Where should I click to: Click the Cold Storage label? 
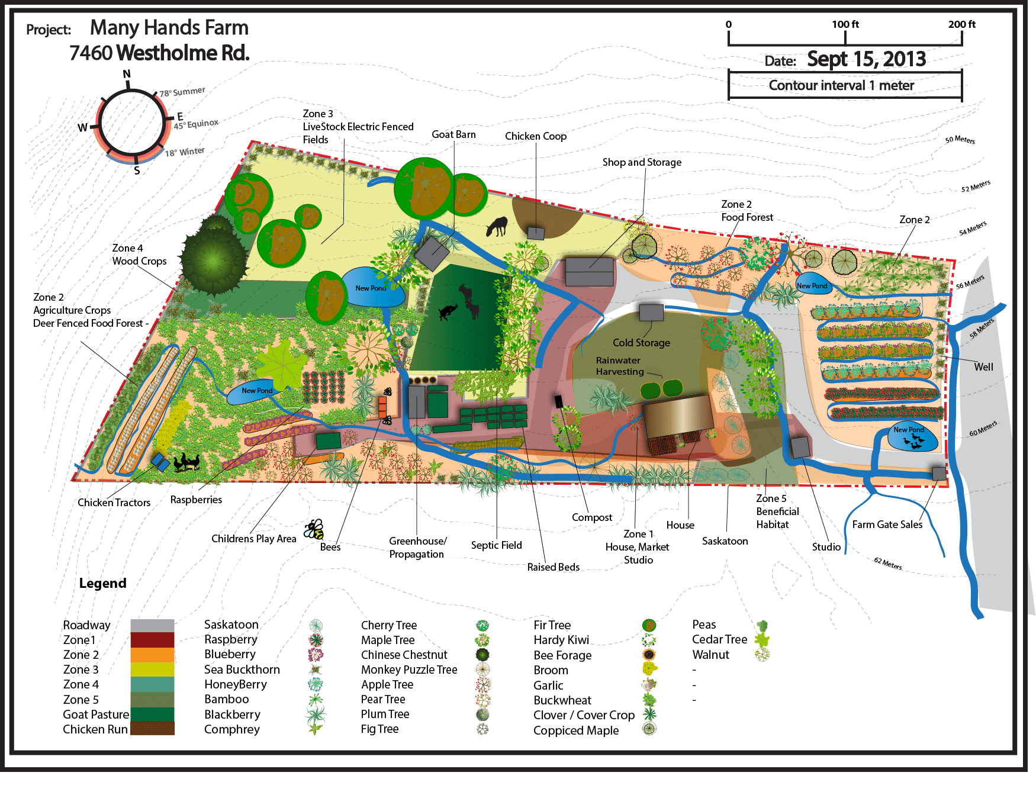(x=641, y=343)
